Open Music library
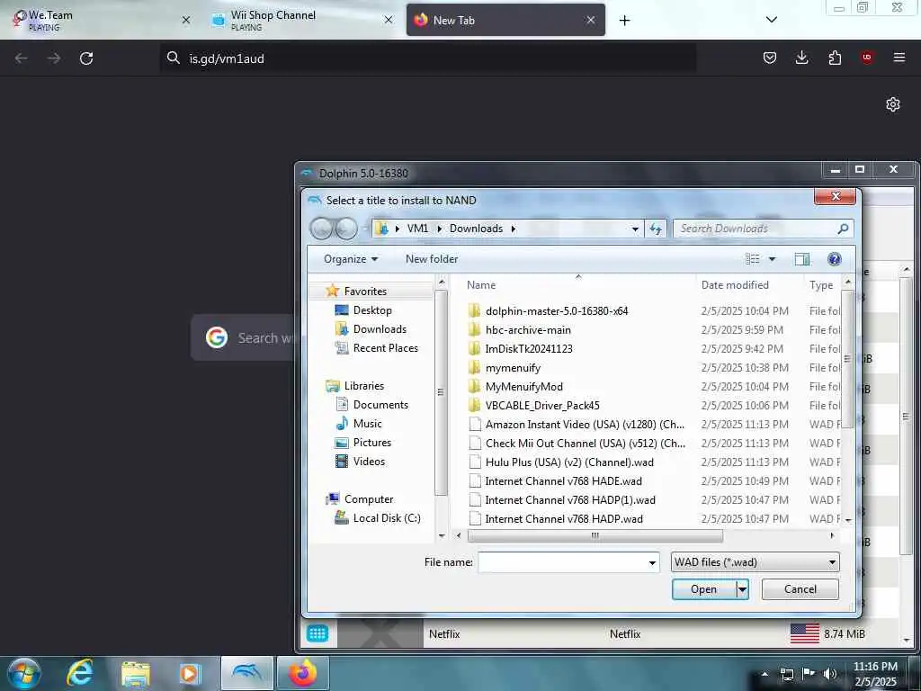 [367, 424]
